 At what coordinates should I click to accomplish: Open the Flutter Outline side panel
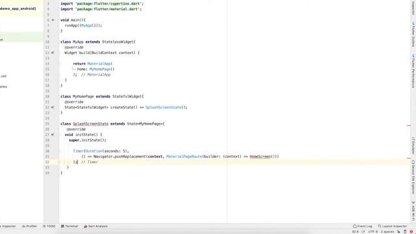pyautogui.click(x=413, y=34)
